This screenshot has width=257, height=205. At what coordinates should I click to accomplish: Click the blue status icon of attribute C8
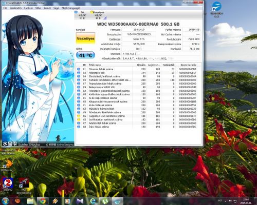79,127
